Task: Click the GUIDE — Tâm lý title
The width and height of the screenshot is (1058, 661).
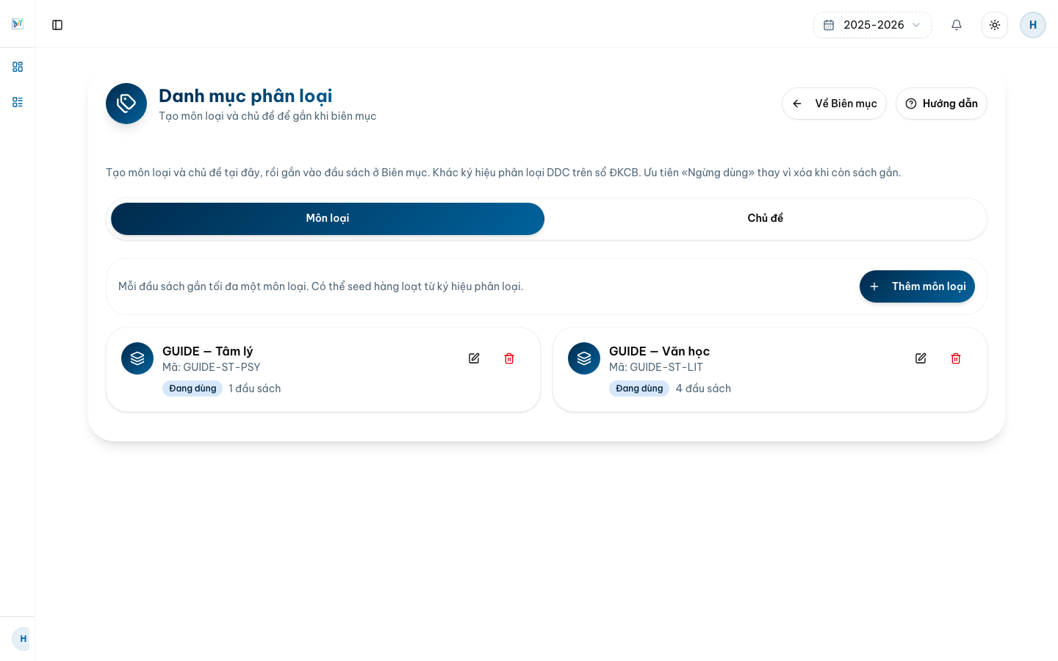Action: pyautogui.click(x=208, y=351)
